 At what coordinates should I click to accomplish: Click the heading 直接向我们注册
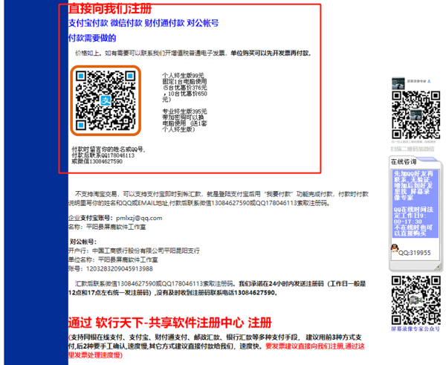click(x=110, y=8)
